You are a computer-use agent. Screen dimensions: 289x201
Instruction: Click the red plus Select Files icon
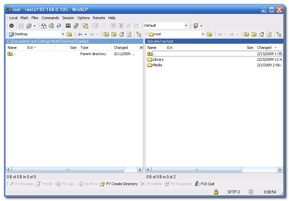pos(96,26)
